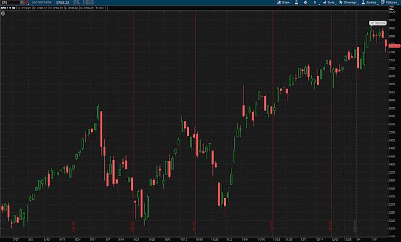This screenshot has height=242, width=401.
Task: Open the Style menu
Action: coord(329,3)
